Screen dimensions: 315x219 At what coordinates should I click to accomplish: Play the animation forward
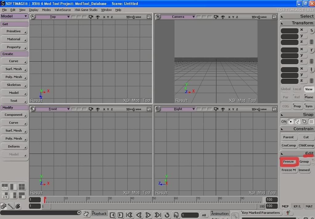tap(148, 215)
